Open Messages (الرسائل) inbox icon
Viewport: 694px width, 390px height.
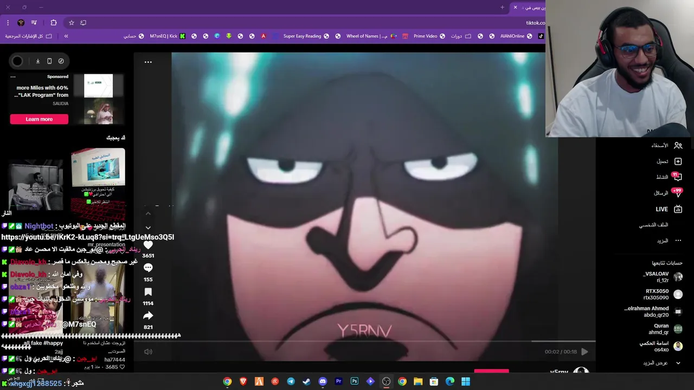tap(678, 193)
